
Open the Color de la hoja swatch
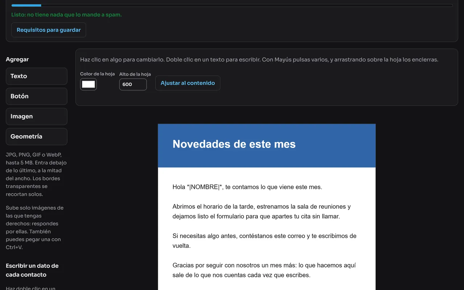point(88,84)
